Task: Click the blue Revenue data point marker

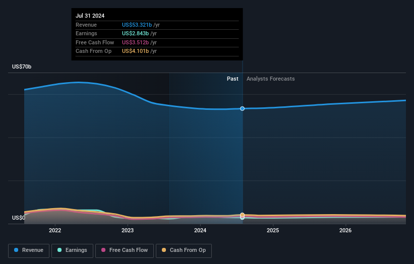Action: [242, 109]
